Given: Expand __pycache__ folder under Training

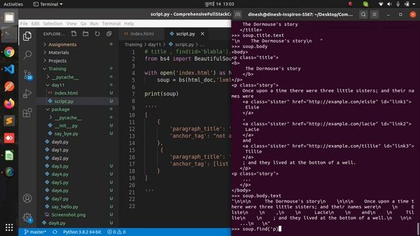Looking at the screenshot, I should 65,77.
